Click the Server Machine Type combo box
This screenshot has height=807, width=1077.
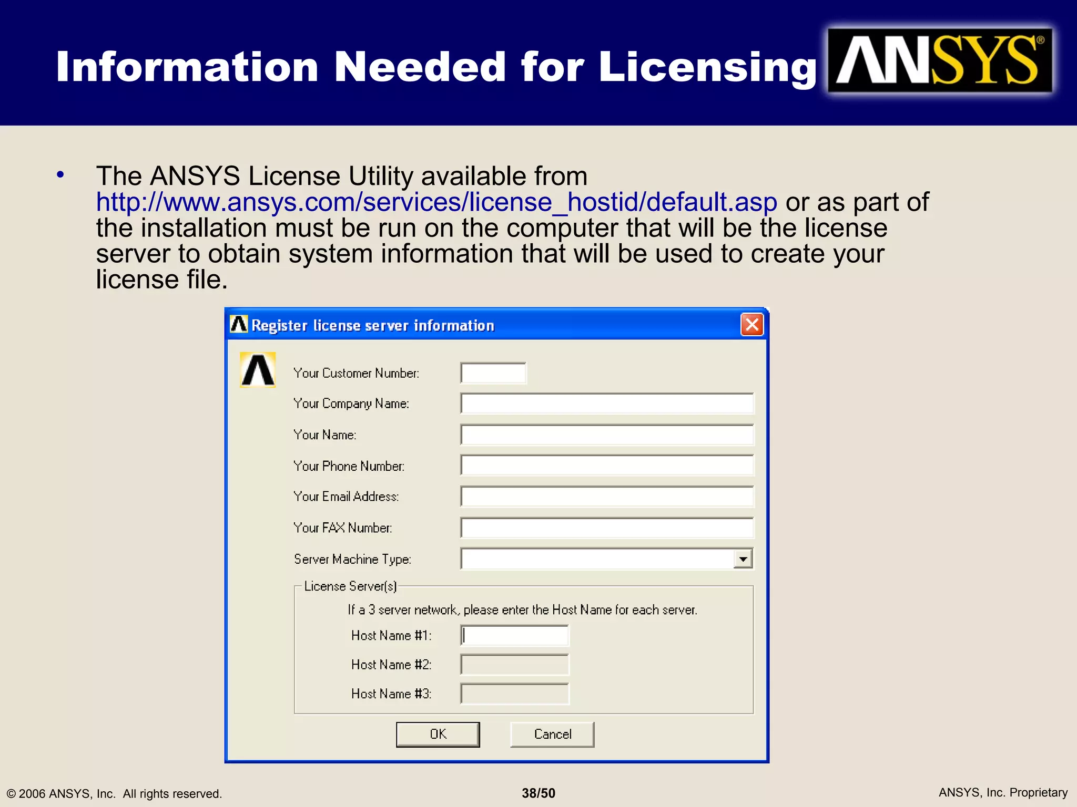(607, 559)
